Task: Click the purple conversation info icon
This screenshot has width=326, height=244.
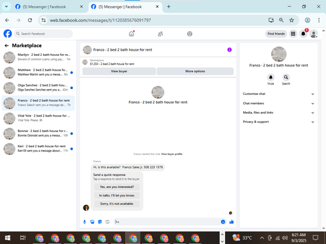Action: pyautogui.click(x=230, y=49)
